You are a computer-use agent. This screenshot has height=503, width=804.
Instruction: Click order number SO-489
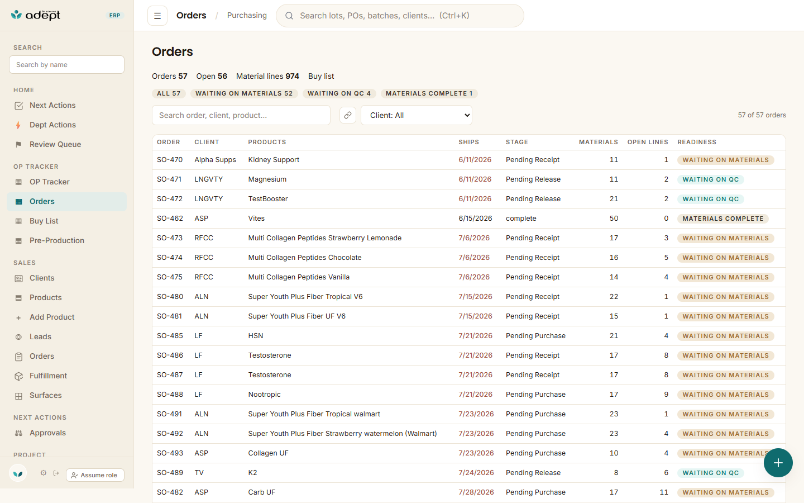[x=170, y=473]
